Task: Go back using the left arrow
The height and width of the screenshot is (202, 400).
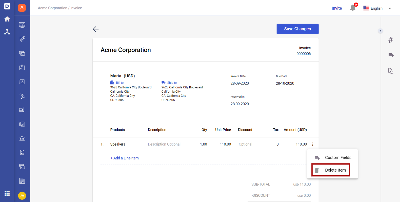Action: point(96,29)
